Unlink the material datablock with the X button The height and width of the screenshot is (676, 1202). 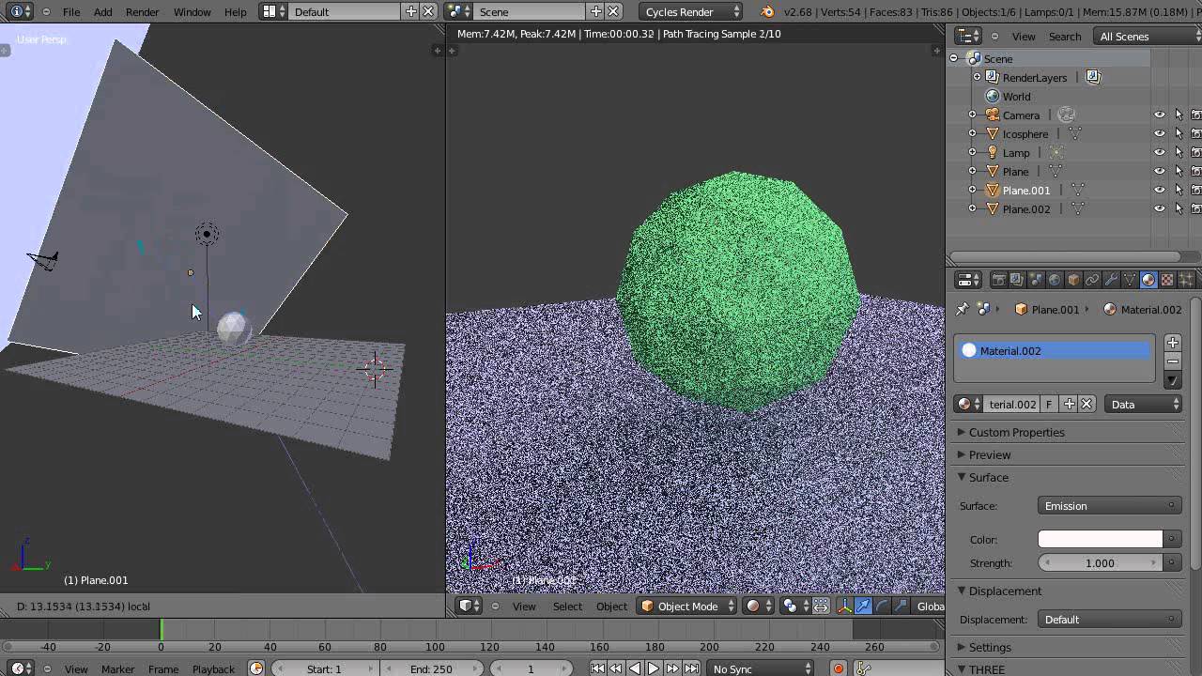(x=1086, y=405)
